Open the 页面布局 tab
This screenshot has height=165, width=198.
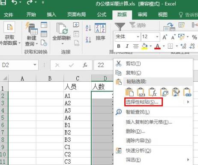77,15
